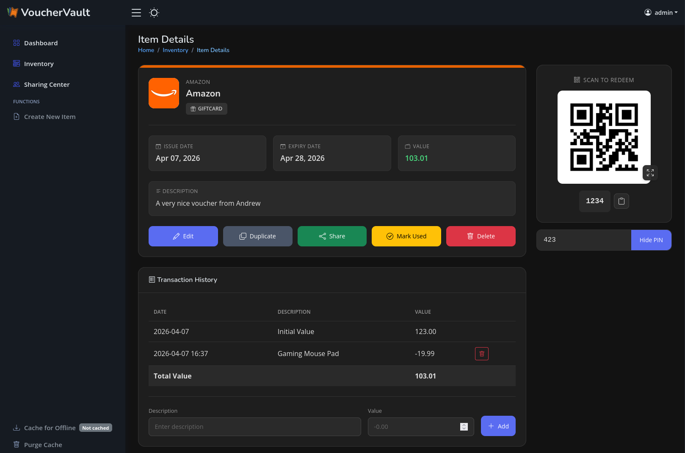Click the Add transaction button

498,426
